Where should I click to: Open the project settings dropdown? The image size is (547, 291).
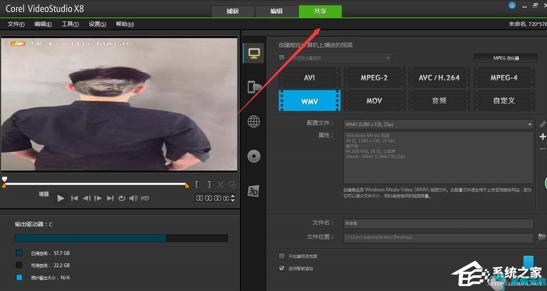tap(340, 58)
